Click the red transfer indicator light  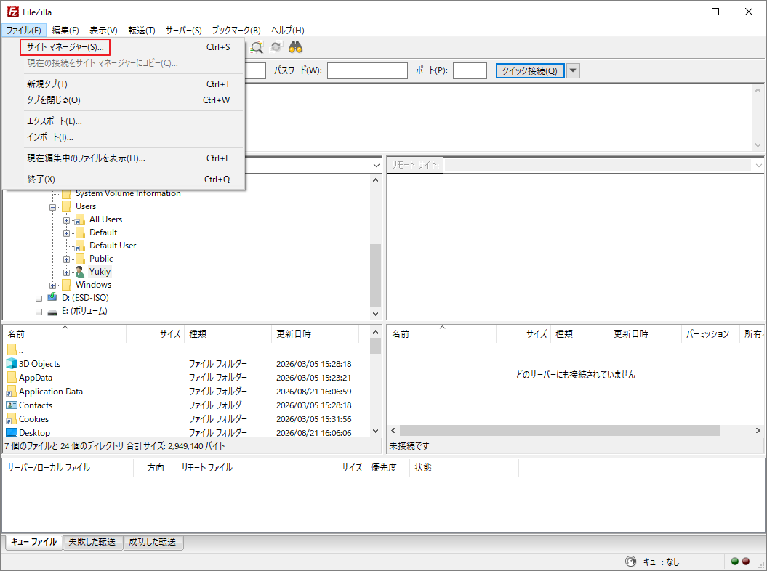pyautogui.click(x=746, y=562)
